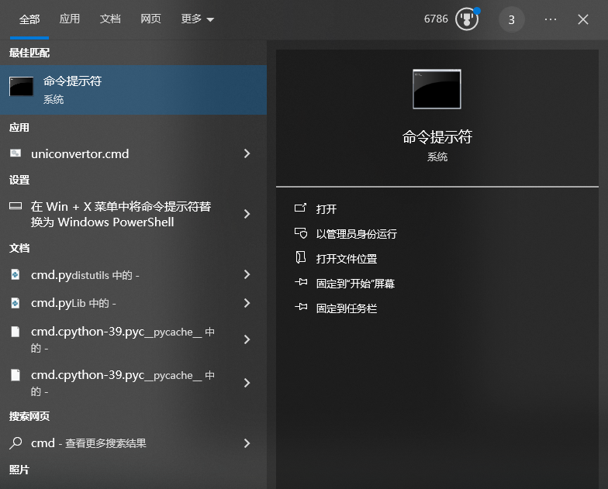
Task: Open the Win + X 菜单 PowerShell setting
Action: tap(133, 214)
